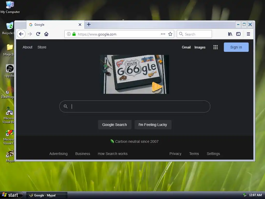Open the Windows start menu
This screenshot has width=265, height=199.
(x=11, y=195)
